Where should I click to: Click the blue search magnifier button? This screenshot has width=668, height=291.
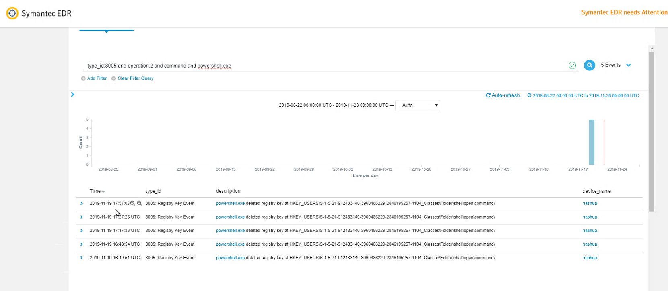[x=590, y=65]
